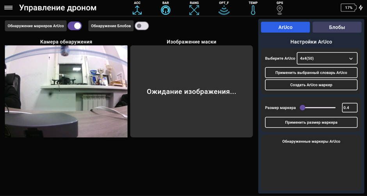Click the marker size slider handle

tap(303, 107)
